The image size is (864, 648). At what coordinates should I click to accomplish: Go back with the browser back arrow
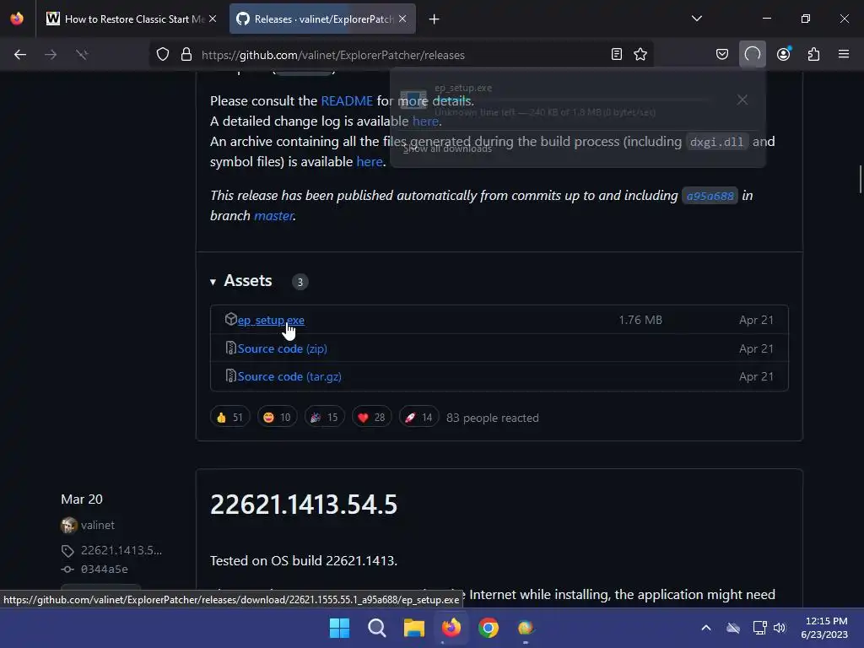tap(20, 55)
